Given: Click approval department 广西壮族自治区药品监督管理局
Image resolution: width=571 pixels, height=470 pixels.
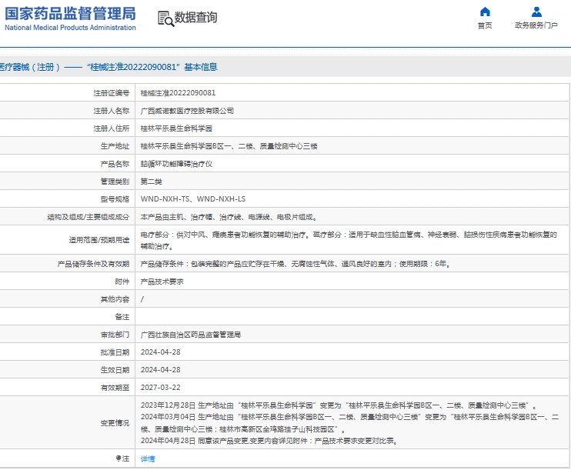Looking at the screenshot, I should coord(191,335).
